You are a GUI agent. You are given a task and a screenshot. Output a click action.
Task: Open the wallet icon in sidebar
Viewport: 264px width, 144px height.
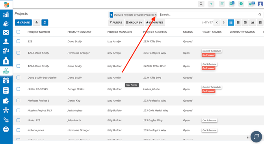6,100
